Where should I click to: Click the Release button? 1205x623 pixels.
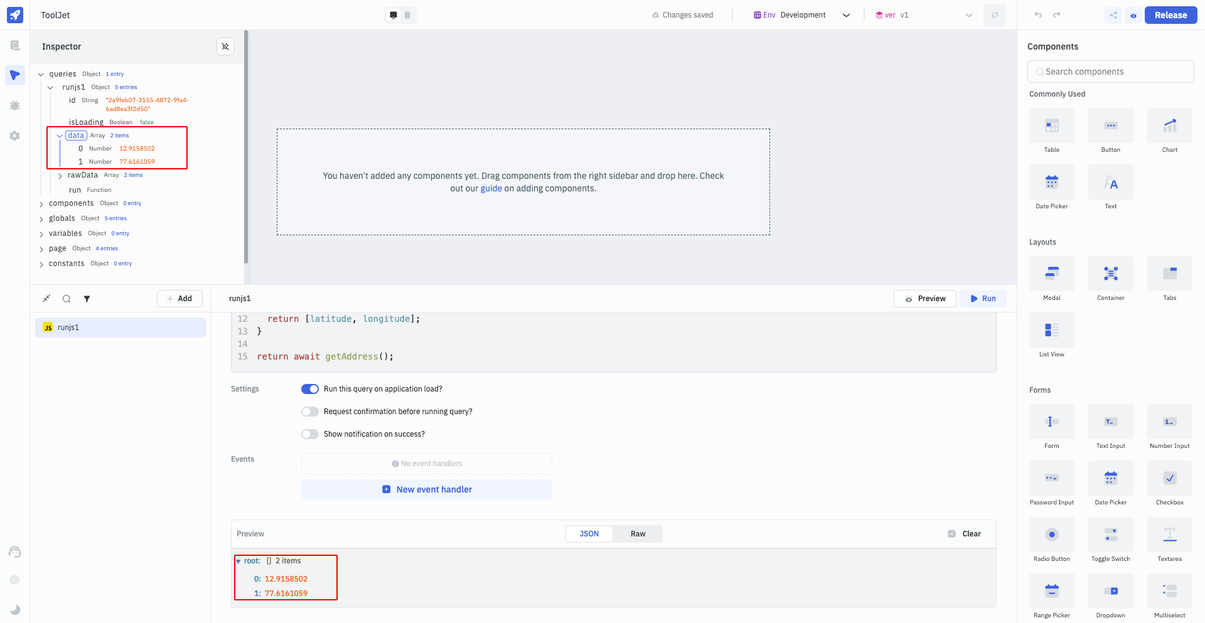tap(1170, 15)
